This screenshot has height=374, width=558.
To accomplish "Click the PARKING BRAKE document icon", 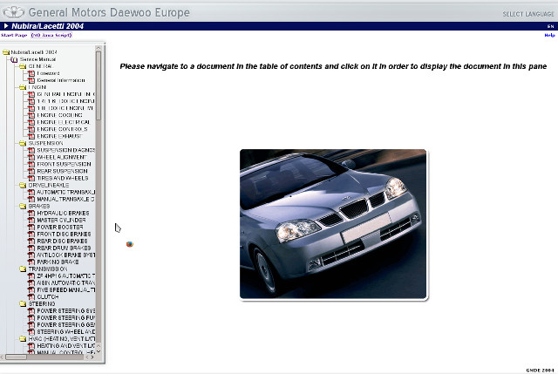I will [31, 262].
